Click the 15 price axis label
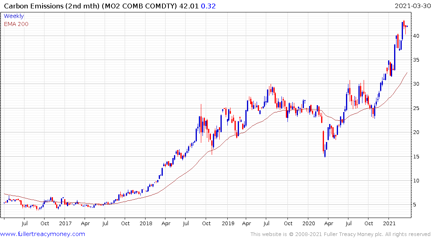Viewport: 431px width, 240px height. tap(416, 157)
